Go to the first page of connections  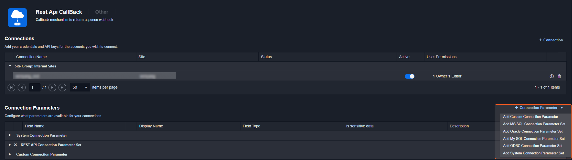11,88
